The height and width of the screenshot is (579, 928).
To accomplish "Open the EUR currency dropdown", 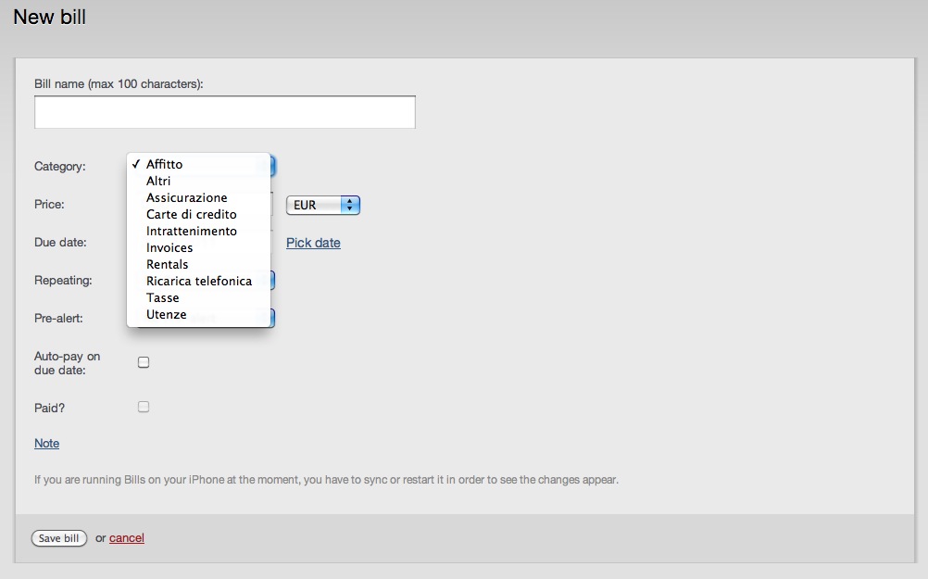I will [x=322, y=206].
